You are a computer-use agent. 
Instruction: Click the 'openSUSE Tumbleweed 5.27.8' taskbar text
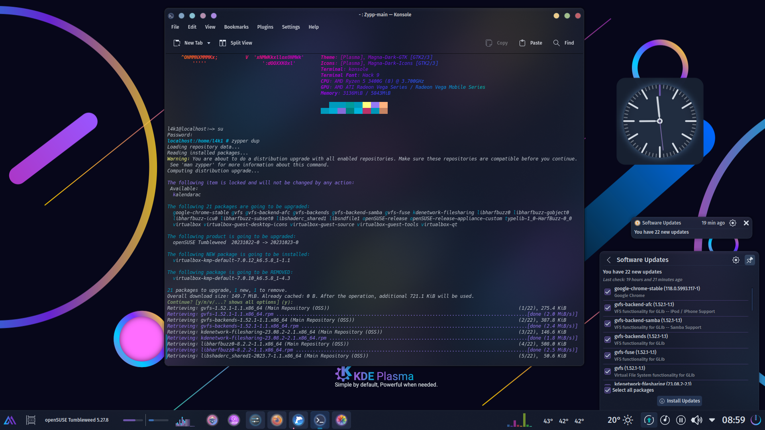click(76, 420)
